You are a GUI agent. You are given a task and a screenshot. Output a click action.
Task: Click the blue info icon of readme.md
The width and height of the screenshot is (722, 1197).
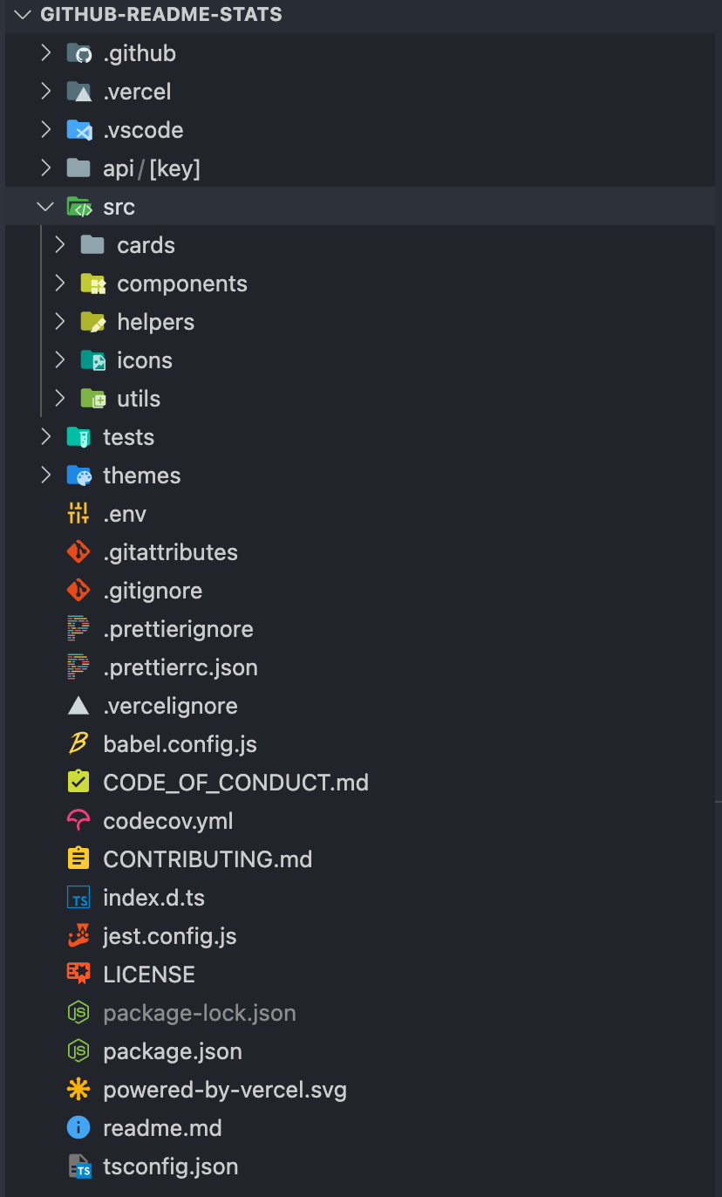coord(78,1128)
